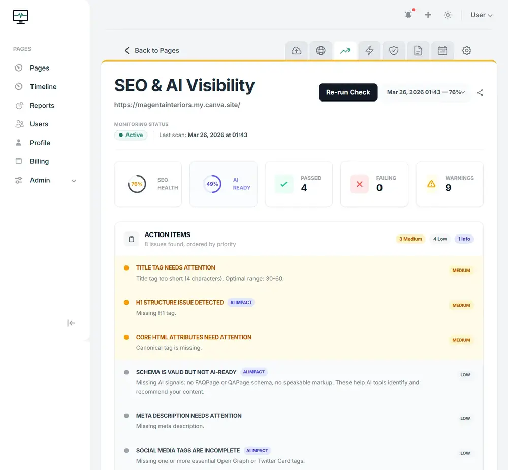The image size is (508, 470).
Task: Open the shield security check icon
Action: click(394, 50)
